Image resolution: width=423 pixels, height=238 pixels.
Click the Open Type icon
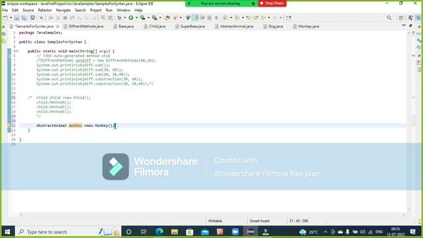coord(167,18)
